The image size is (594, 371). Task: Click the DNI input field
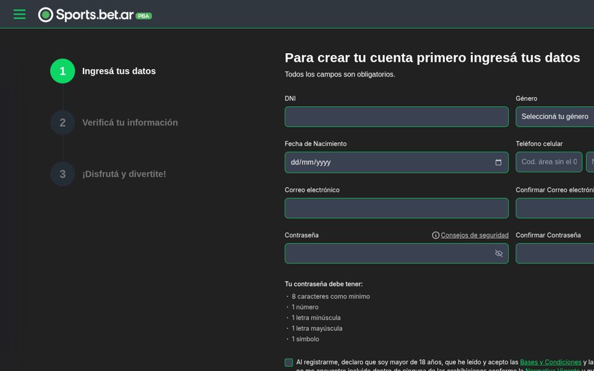tap(397, 117)
